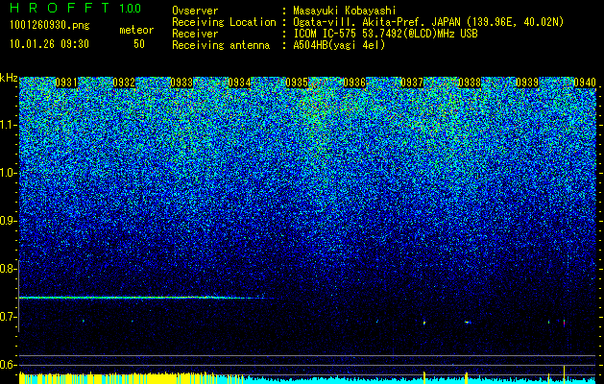
Task: Click the date 10.01.26 09:30
Action: coord(49,44)
